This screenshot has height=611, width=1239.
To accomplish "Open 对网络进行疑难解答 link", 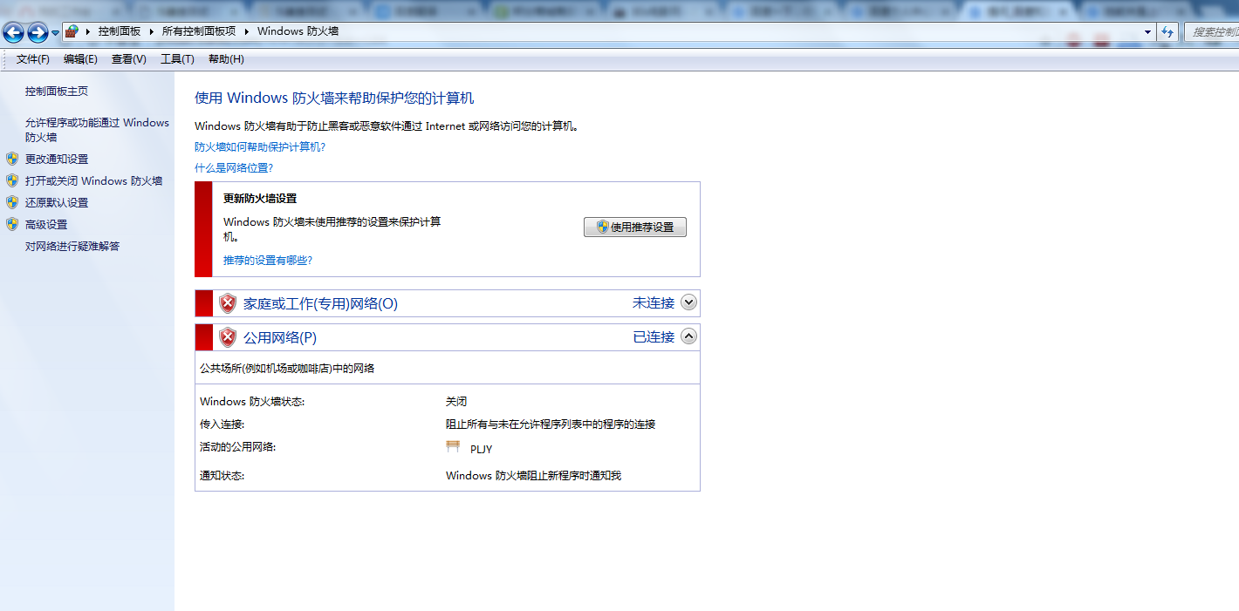I will pyautogui.click(x=72, y=247).
